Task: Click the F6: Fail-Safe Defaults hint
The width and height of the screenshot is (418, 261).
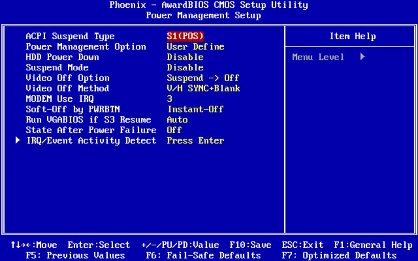Action: click(204, 256)
